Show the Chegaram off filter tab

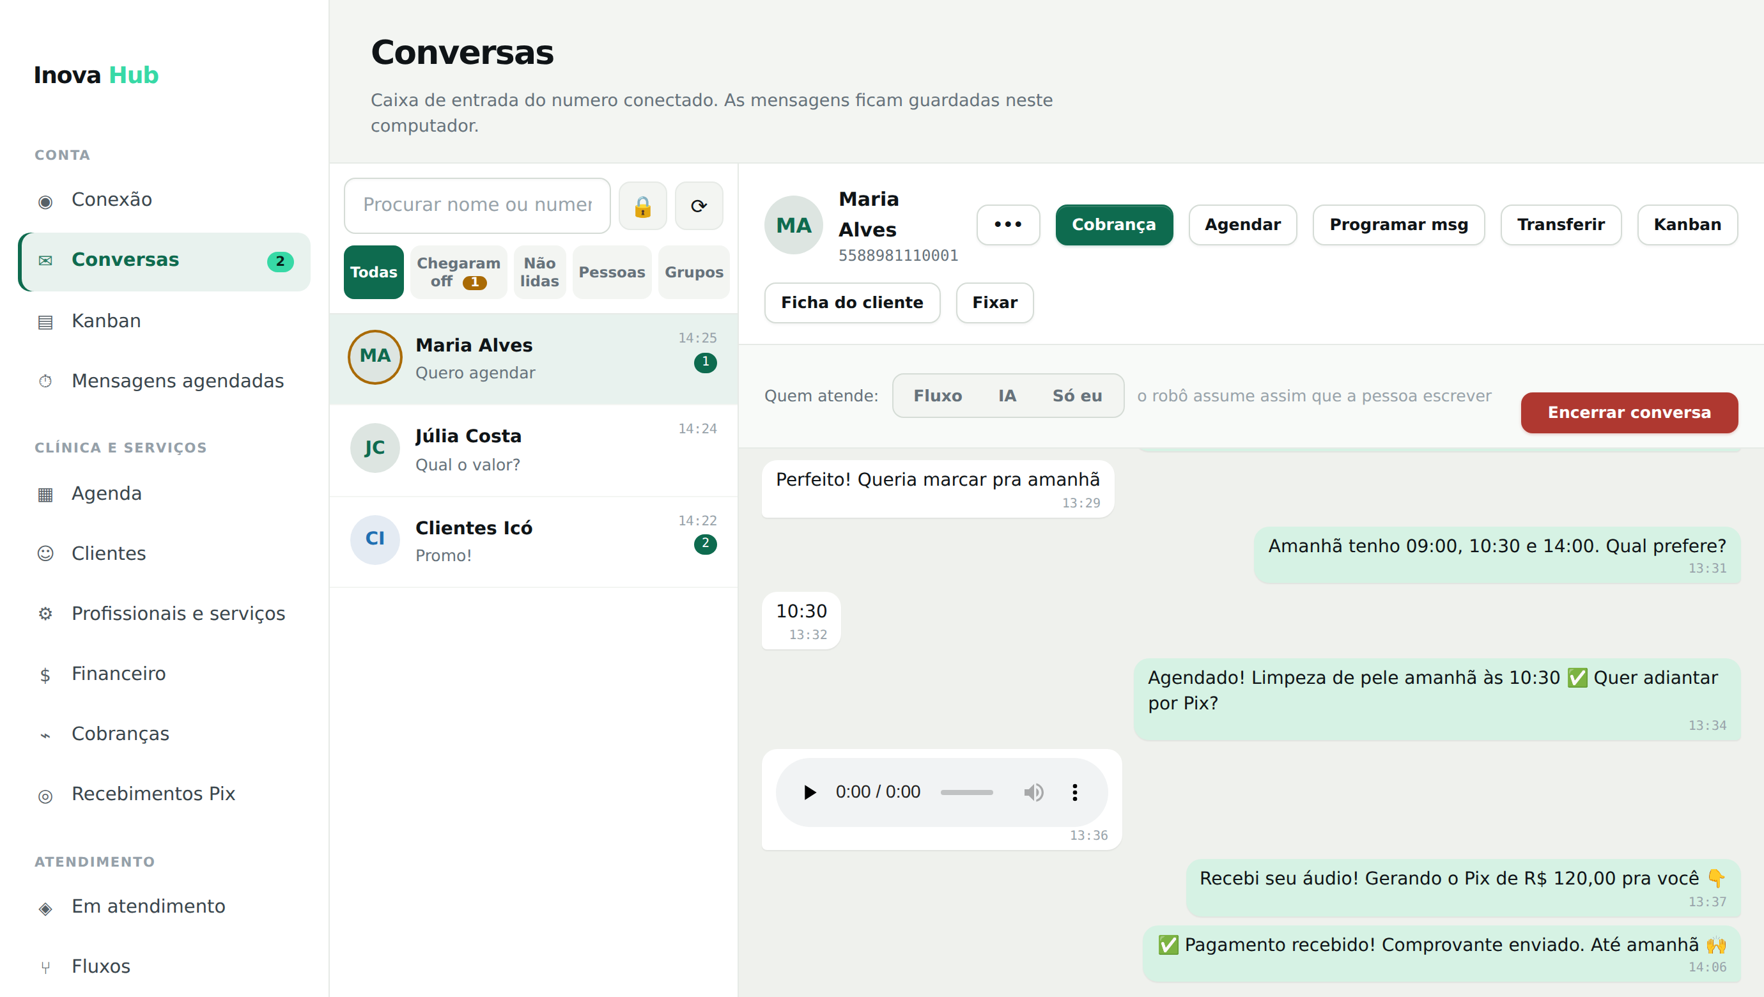[458, 272]
